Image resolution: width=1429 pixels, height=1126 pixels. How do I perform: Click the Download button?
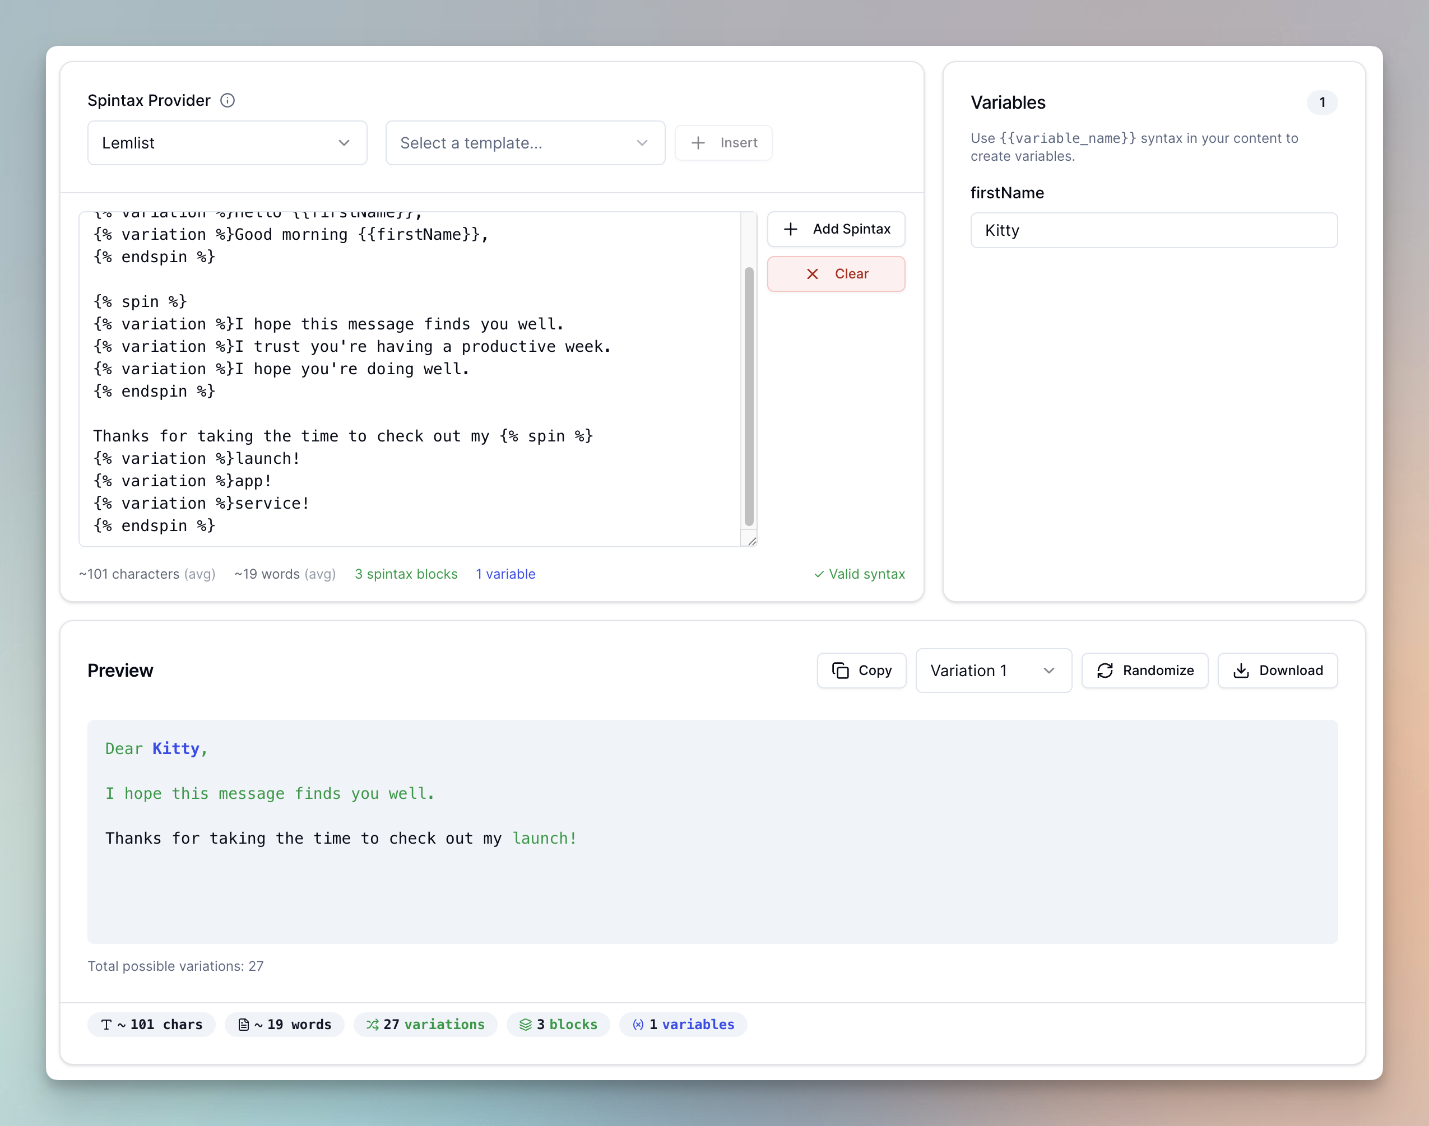(x=1277, y=671)
